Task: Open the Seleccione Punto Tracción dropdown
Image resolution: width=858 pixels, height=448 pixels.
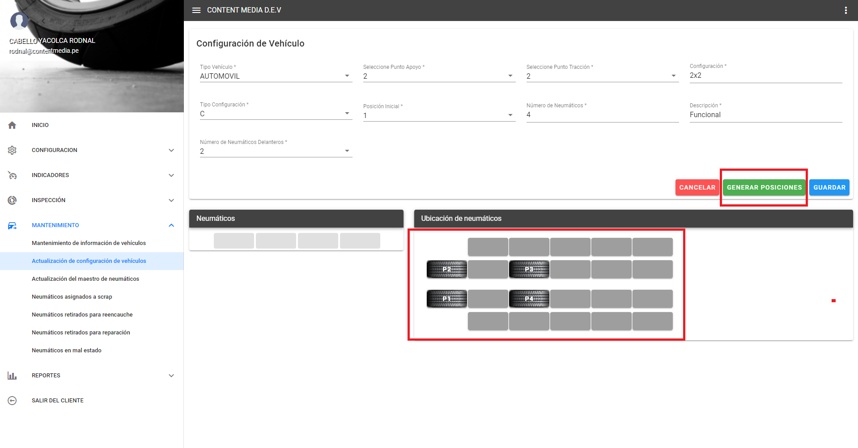Action: click(x=602, y=76)
